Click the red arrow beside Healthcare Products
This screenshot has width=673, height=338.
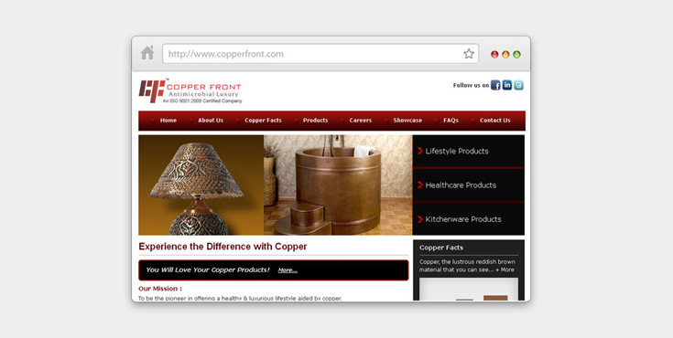(x=420, y=185)
